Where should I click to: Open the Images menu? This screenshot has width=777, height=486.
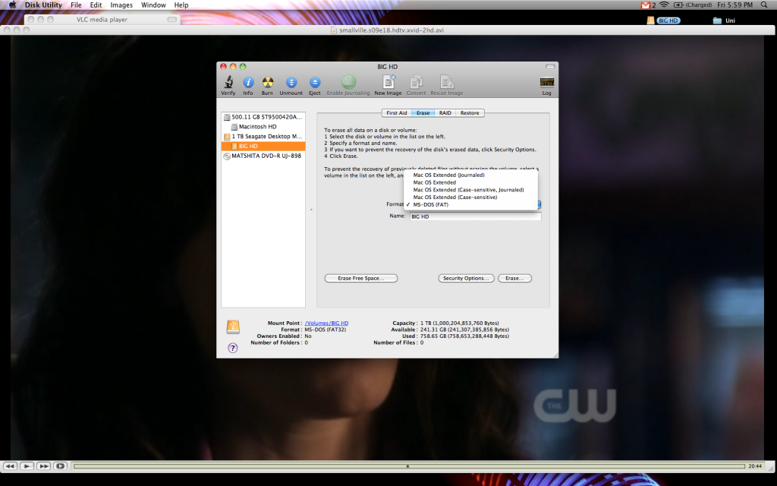coord(121,5)
